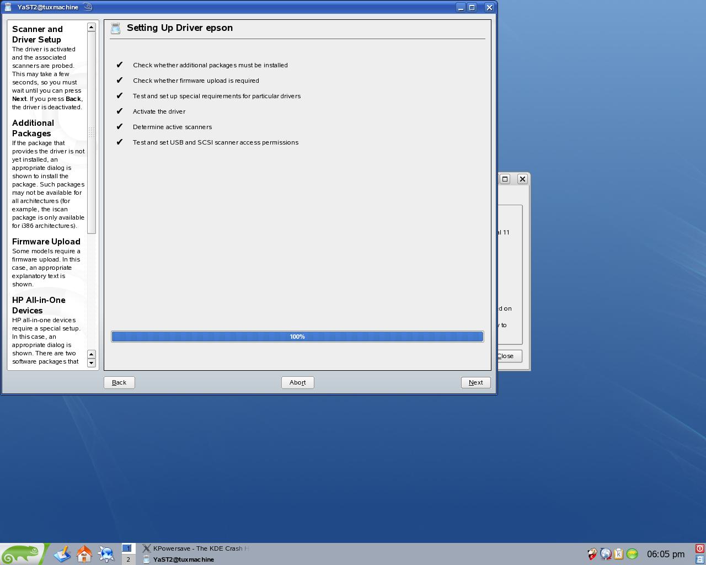
Task: Click the help panel scroll-down arrow at bottom
Action: (x=92, y=363)
